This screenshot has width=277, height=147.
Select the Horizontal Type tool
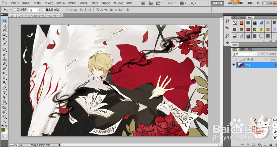(4, 92)
